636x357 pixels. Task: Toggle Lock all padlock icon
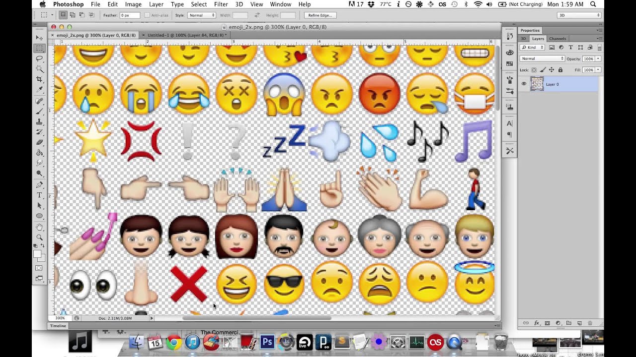(560, 70)
